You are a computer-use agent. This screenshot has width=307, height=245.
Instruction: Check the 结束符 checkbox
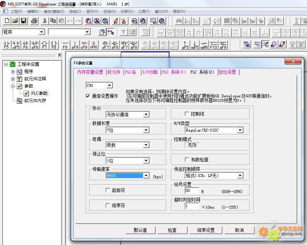[x=107, y=205]
